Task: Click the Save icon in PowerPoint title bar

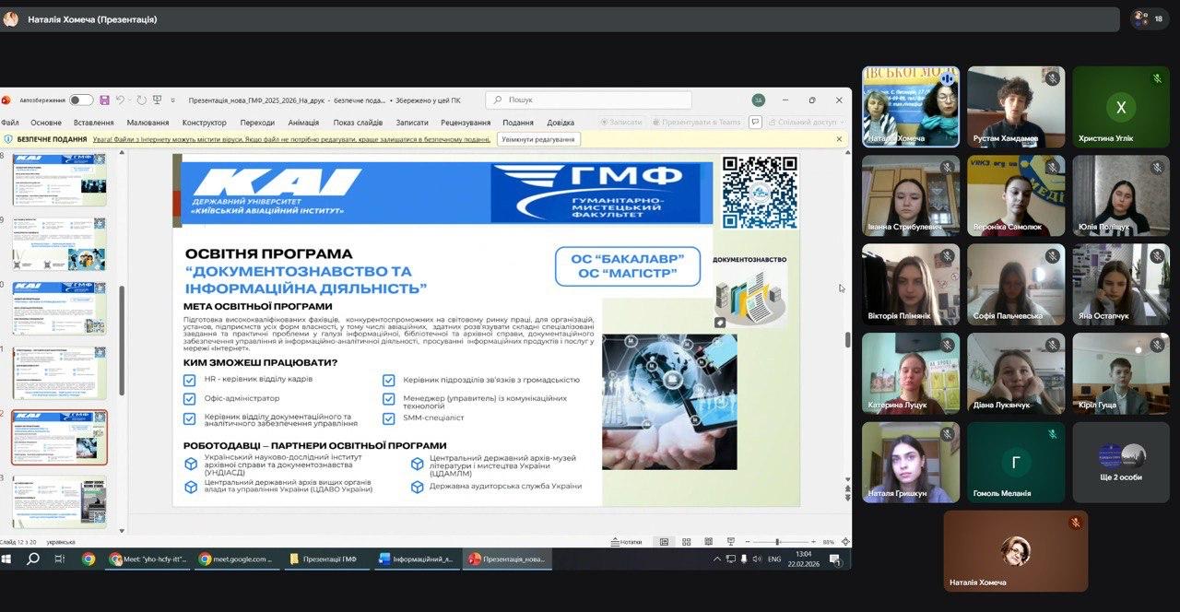Action: point(104,100)
